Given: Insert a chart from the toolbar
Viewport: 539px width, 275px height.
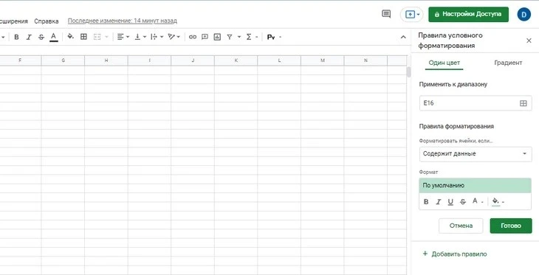Looking at the screenshot, I should [217, 37].
